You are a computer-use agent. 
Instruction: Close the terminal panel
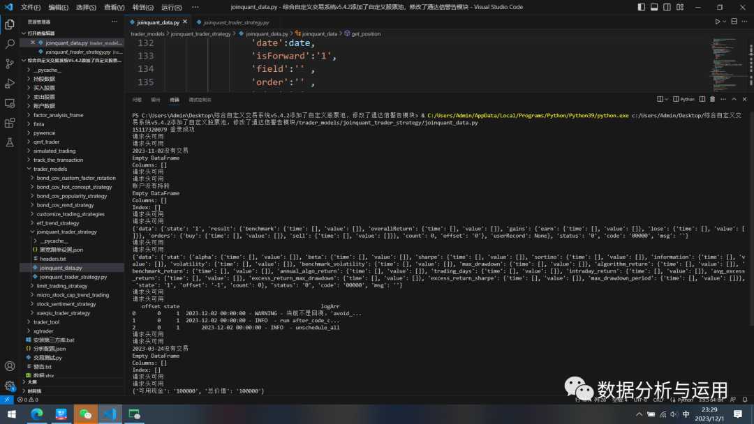pos(744,100)
